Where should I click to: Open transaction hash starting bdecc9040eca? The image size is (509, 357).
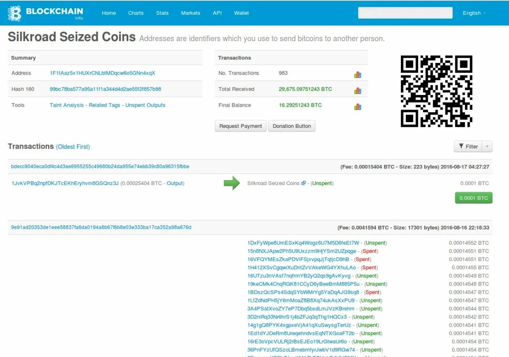pos(100,166)
